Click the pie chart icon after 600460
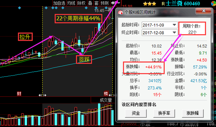 tap(214, 4)
